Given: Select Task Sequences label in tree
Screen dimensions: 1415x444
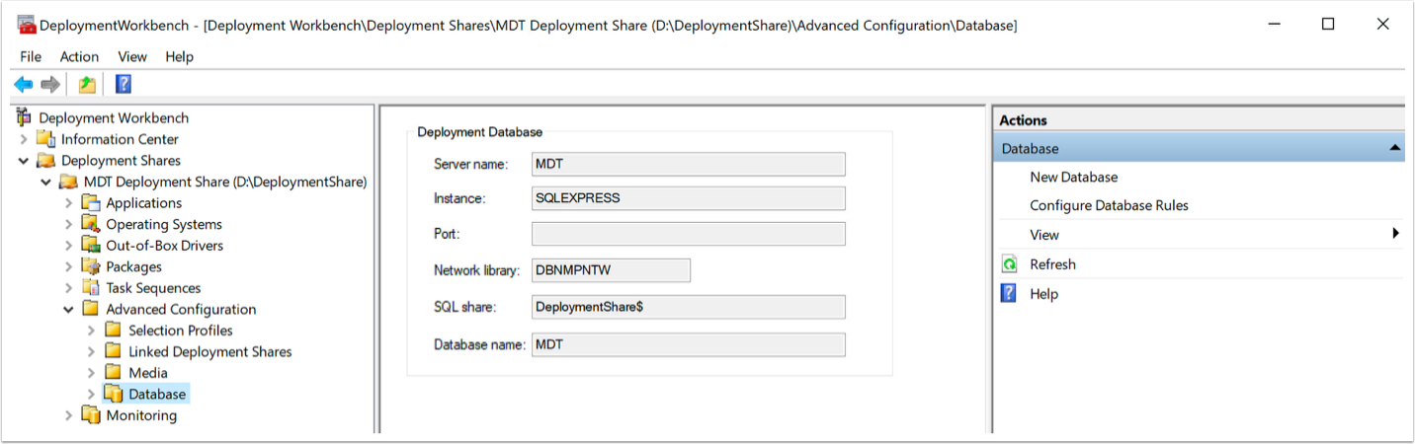Looking at the screenshot, I should (x=153, y=288).
